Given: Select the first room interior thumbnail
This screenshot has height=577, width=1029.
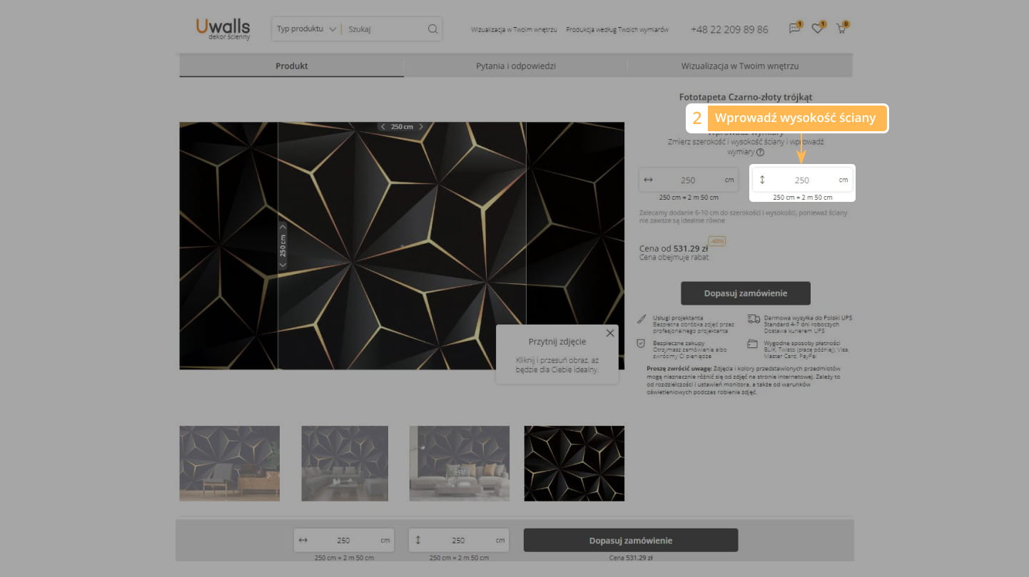Looking at the screenshot, I should pos(229,463).
